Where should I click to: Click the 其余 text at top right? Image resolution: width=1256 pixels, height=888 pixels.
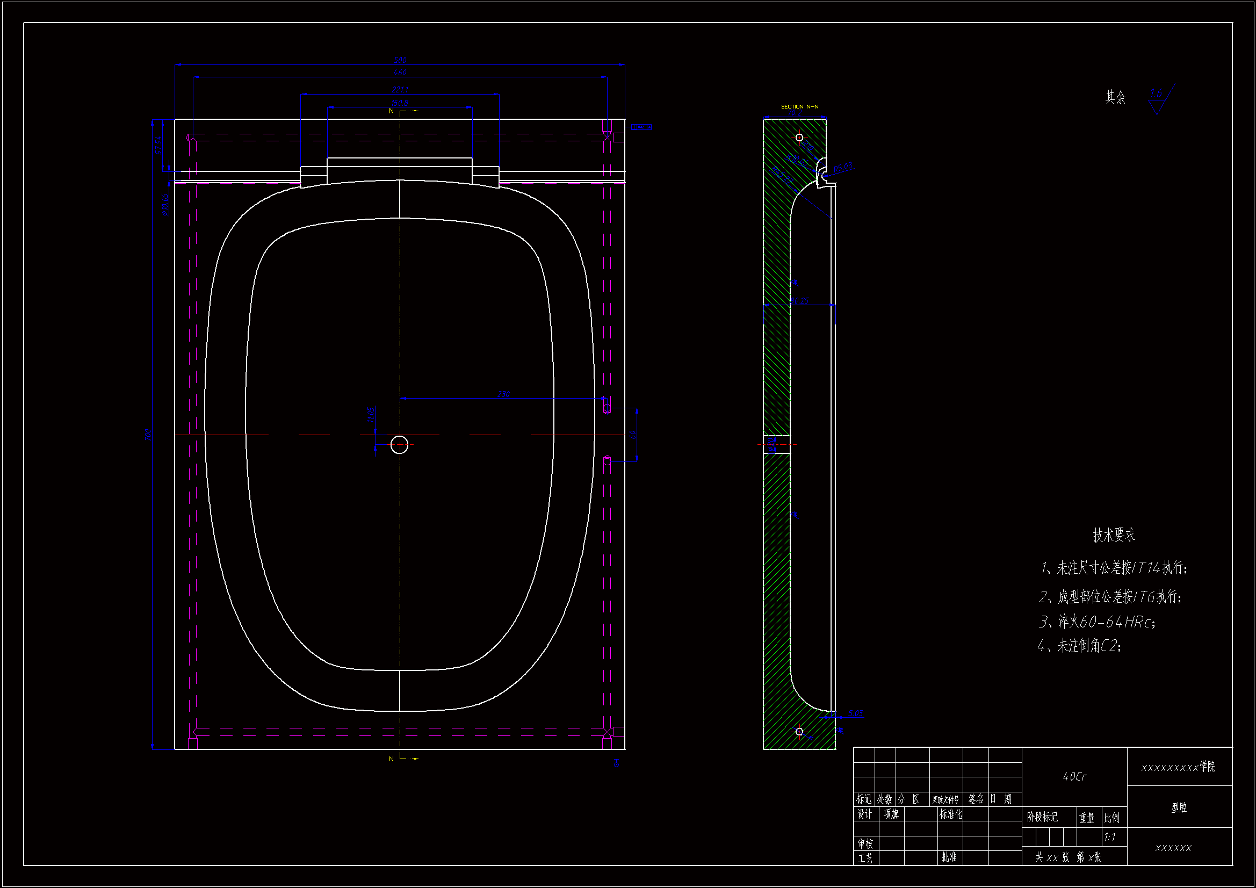tap(1115, 97)
